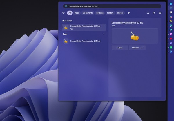This screenshot has height=121, width=174.
Task: Open the purple app icon on taskbar
Action: click(171, 34)
